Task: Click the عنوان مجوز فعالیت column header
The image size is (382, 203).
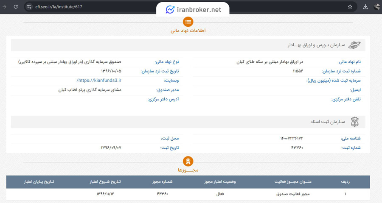Action: [293, 182]
